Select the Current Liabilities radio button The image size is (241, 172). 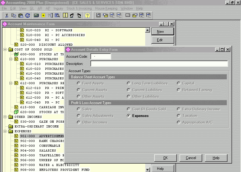[129, 90]
